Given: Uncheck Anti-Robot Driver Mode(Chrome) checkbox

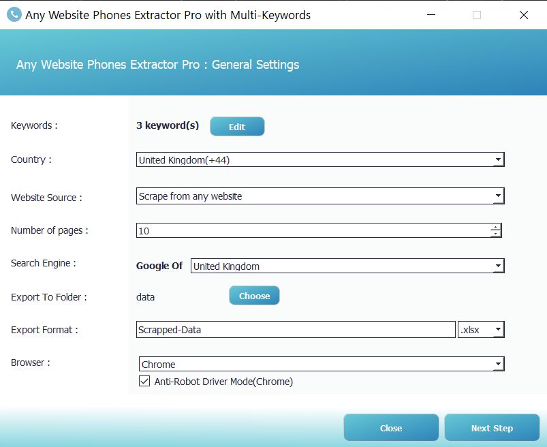Looking at the screenshot, I should (x=144, y=381).
